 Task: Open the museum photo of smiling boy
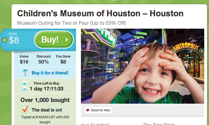[143, 66]
